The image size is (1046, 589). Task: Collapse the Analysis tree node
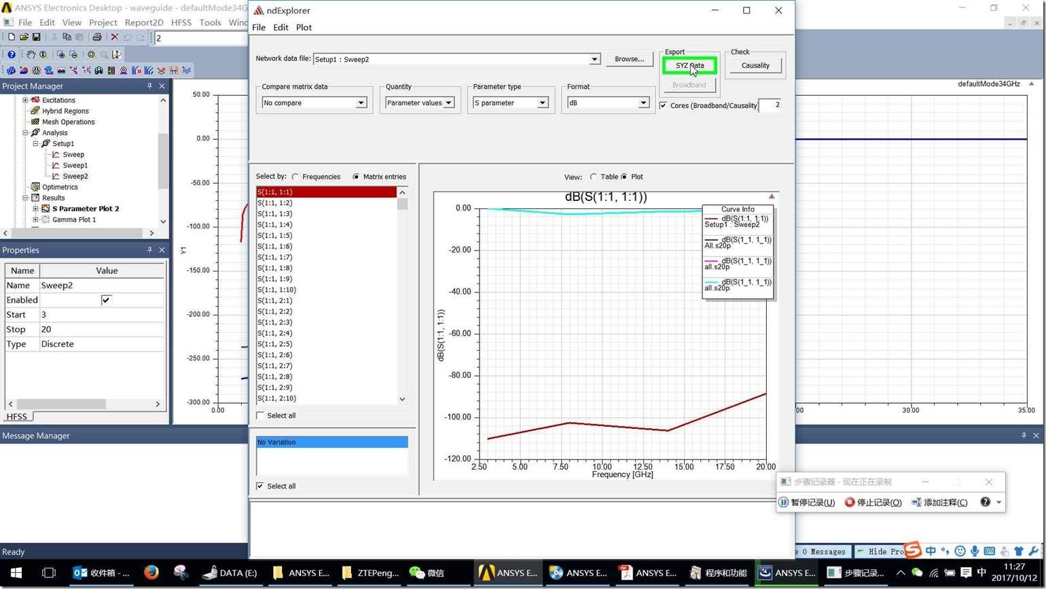(x=26, y=132)
